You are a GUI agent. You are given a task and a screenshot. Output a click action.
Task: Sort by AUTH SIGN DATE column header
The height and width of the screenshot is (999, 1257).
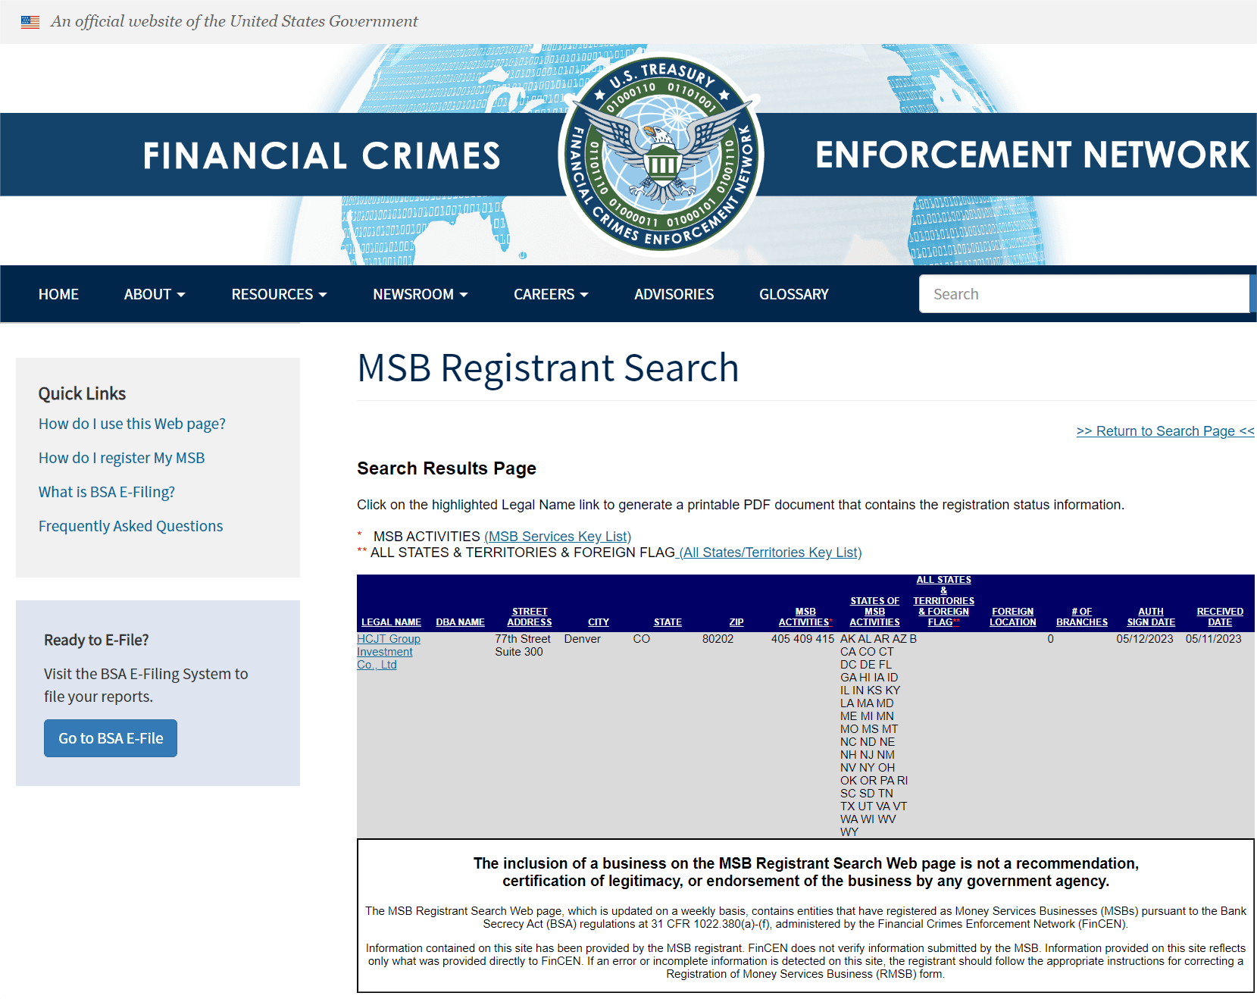click(x=1151, y=617)
